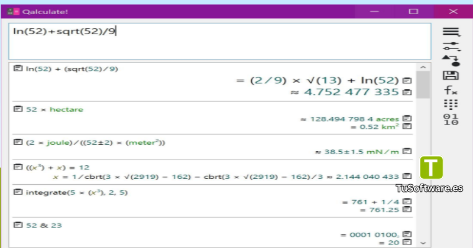Maximize the Qalculate! window
Screen dimensions: 473x248
click(x=413, y=11)
